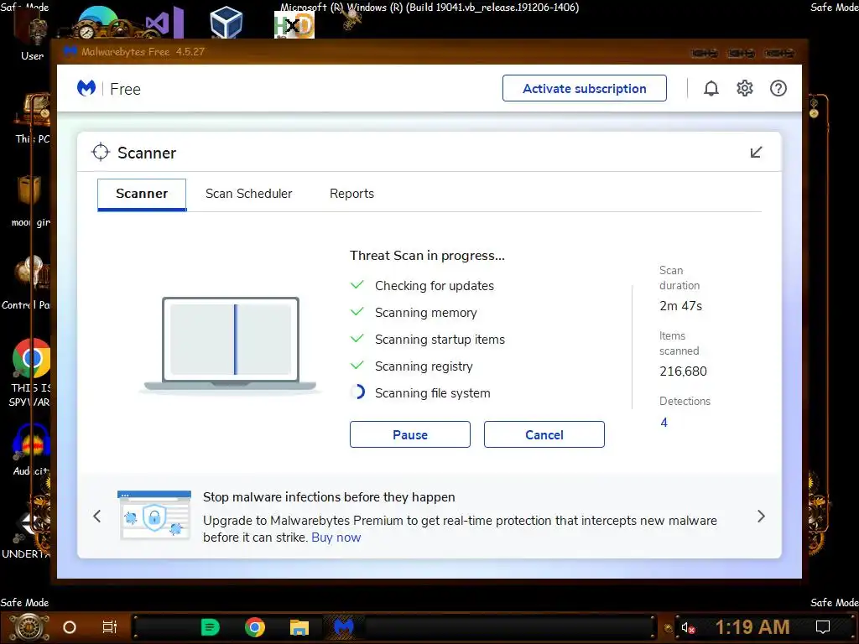859x644 pixels.
Task: Click the premium promo thumbnail image
Action: 154,515
